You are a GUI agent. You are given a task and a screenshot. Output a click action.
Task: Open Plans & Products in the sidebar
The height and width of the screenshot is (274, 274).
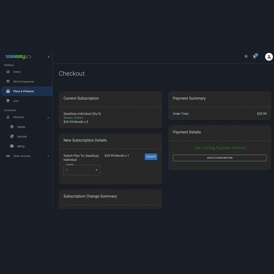(23, 91)
